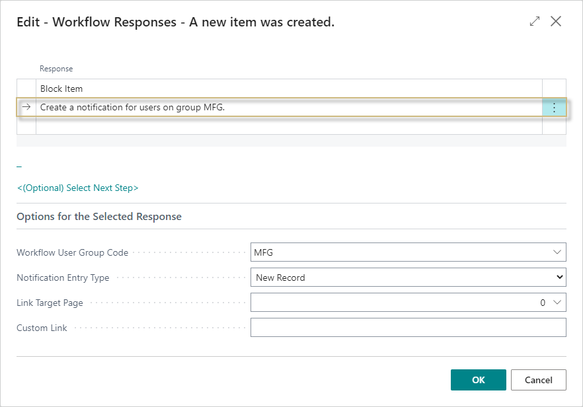Click the Response column header

(56, 68)
